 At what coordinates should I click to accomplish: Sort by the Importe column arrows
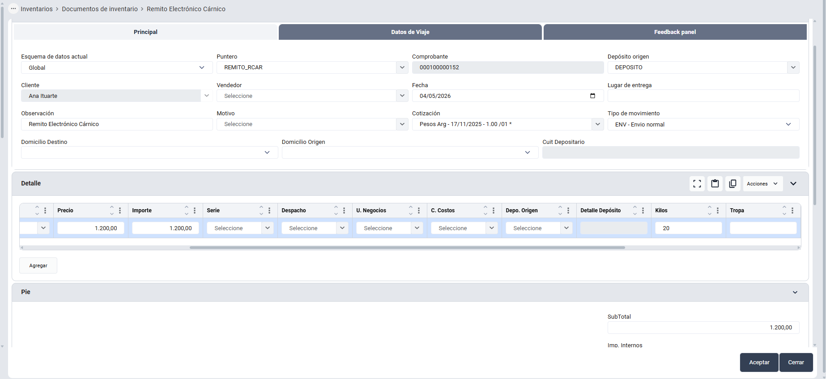[187, 211]
